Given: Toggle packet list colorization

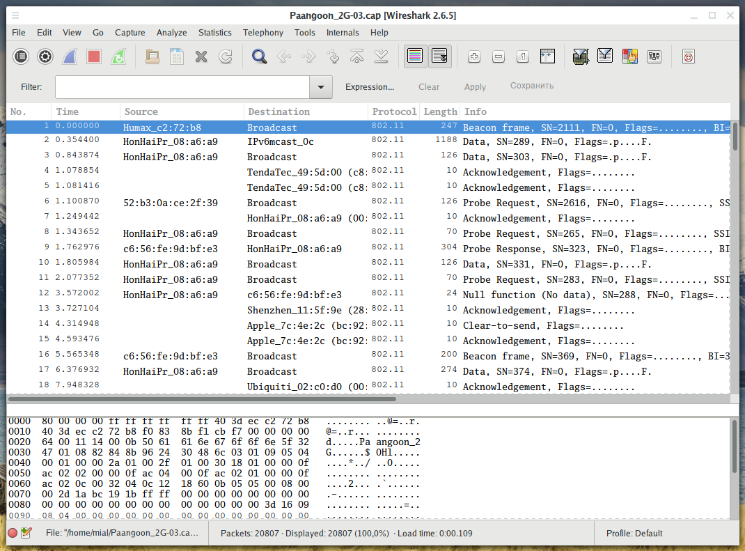Looking at the screenshot, I should 416,56.
